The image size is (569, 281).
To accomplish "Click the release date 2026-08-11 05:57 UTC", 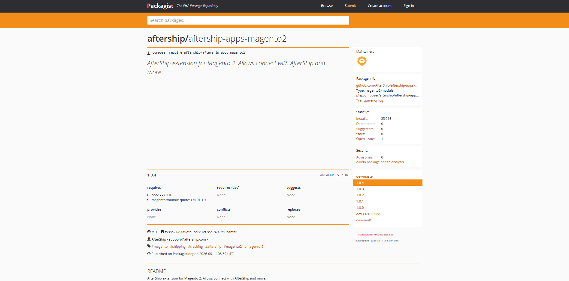I will click(x=334, y=175).
